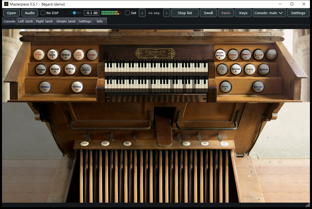Advance to next sequence with > button
This screenshot has height=209, width=312.
(166, 13)
